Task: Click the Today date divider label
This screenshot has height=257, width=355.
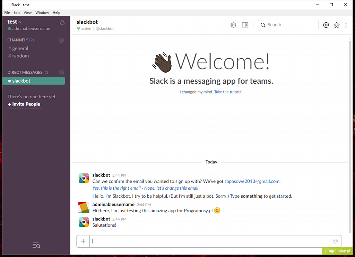Action: point(211,162)
